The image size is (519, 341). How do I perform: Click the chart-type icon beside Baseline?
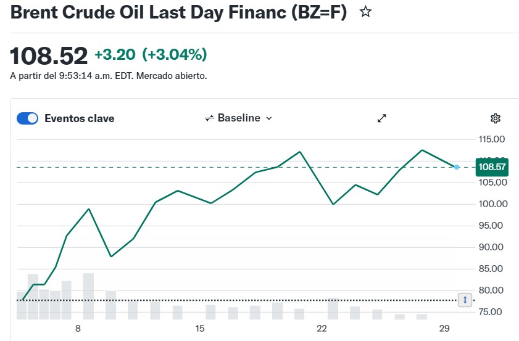209,118
